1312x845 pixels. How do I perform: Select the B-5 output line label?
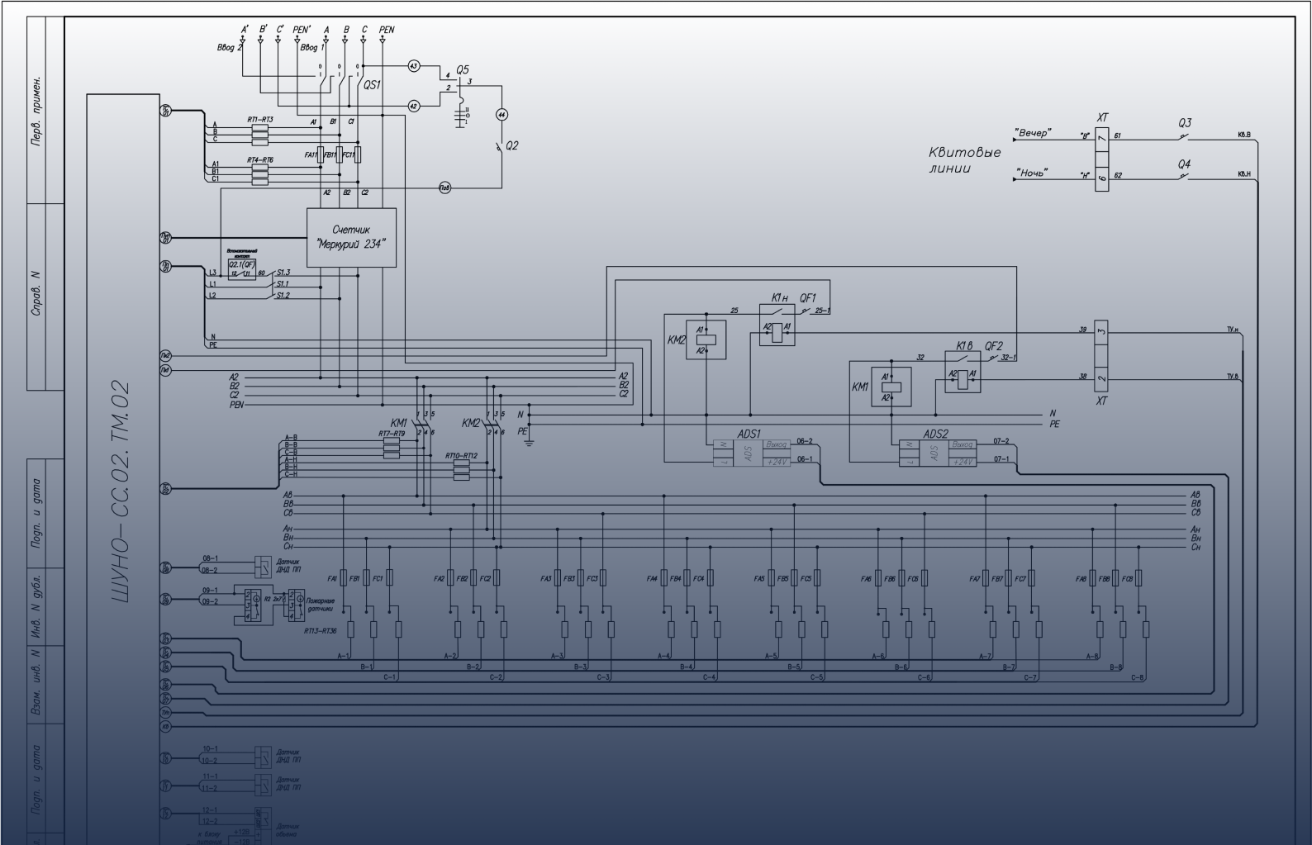[794, 667]
